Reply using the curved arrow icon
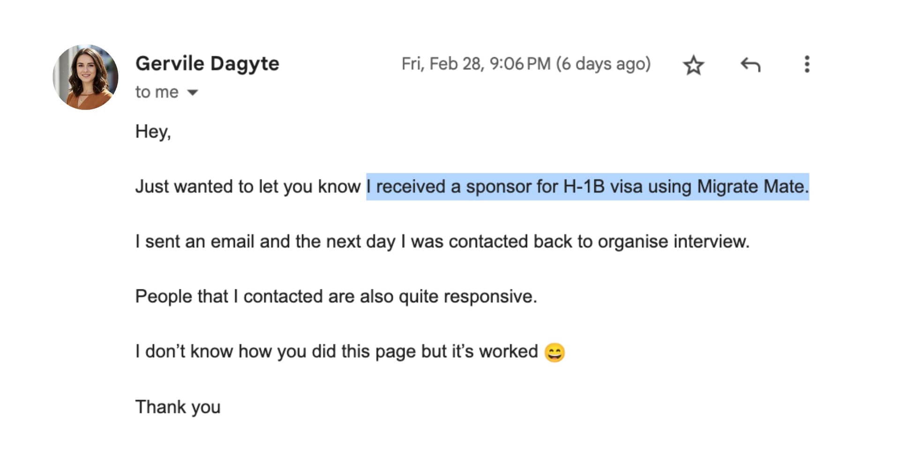 click(x=750, y=65)
